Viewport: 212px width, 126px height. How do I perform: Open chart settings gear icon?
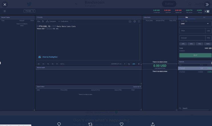(x=135, y=21)
